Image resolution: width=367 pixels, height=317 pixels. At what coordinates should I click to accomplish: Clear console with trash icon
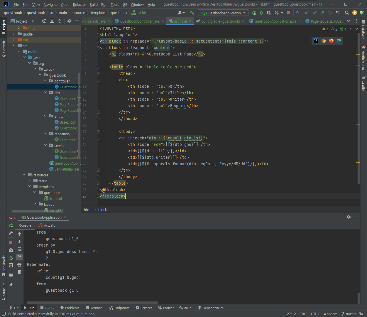click(19, 272)
